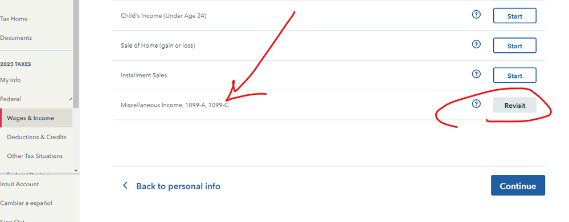Open Deductions & Credits section
This screenshot has width=569, height=222.
point(36,137)
